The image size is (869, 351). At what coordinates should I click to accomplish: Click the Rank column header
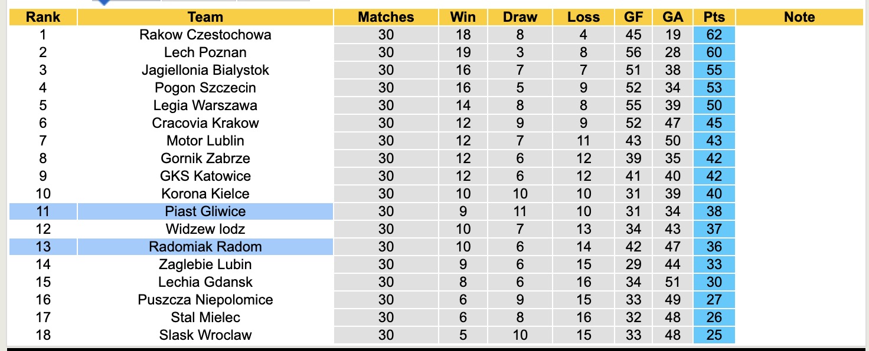coord(43,17)
